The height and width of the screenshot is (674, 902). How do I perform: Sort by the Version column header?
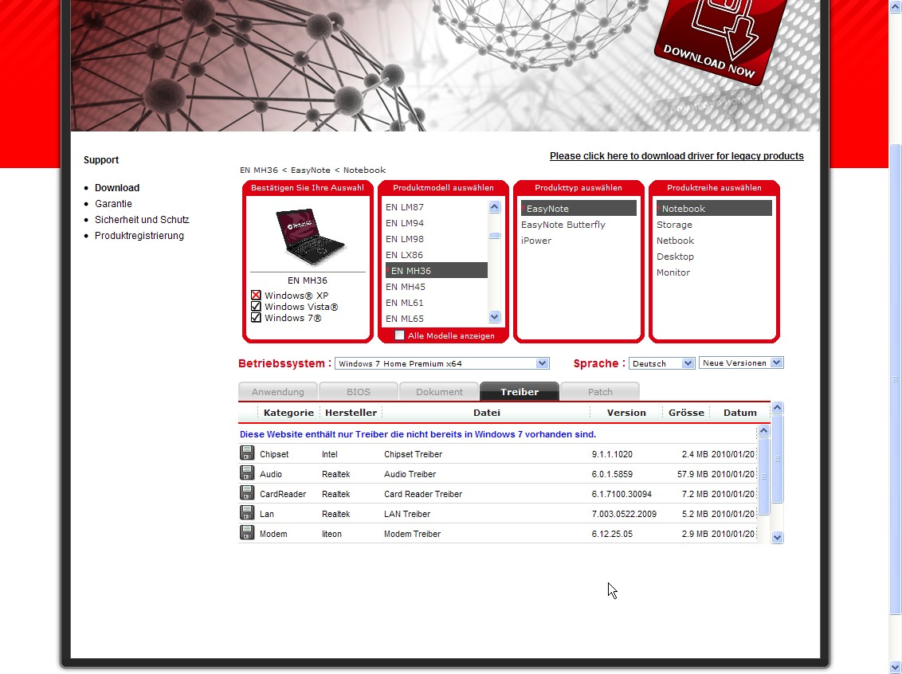coord(626,413)
